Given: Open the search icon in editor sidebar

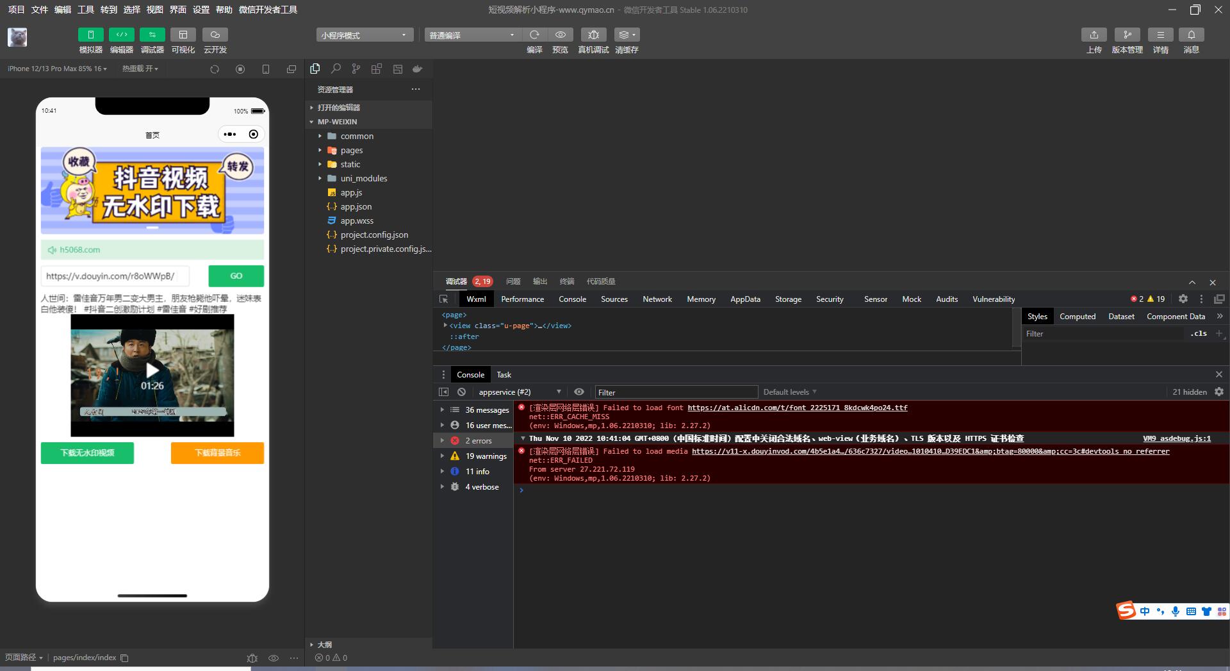Looking at the screenshot, I should click(x=336, y=69).
